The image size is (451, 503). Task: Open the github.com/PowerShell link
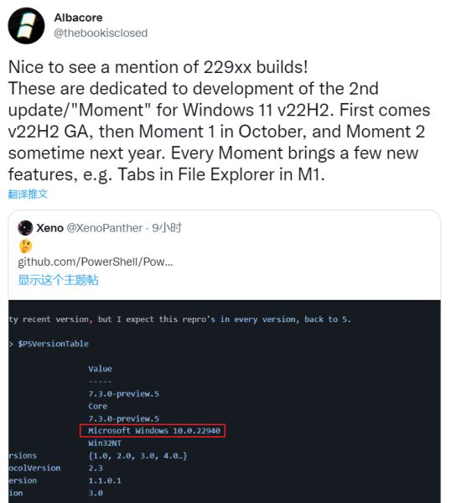tap(96, 262)
